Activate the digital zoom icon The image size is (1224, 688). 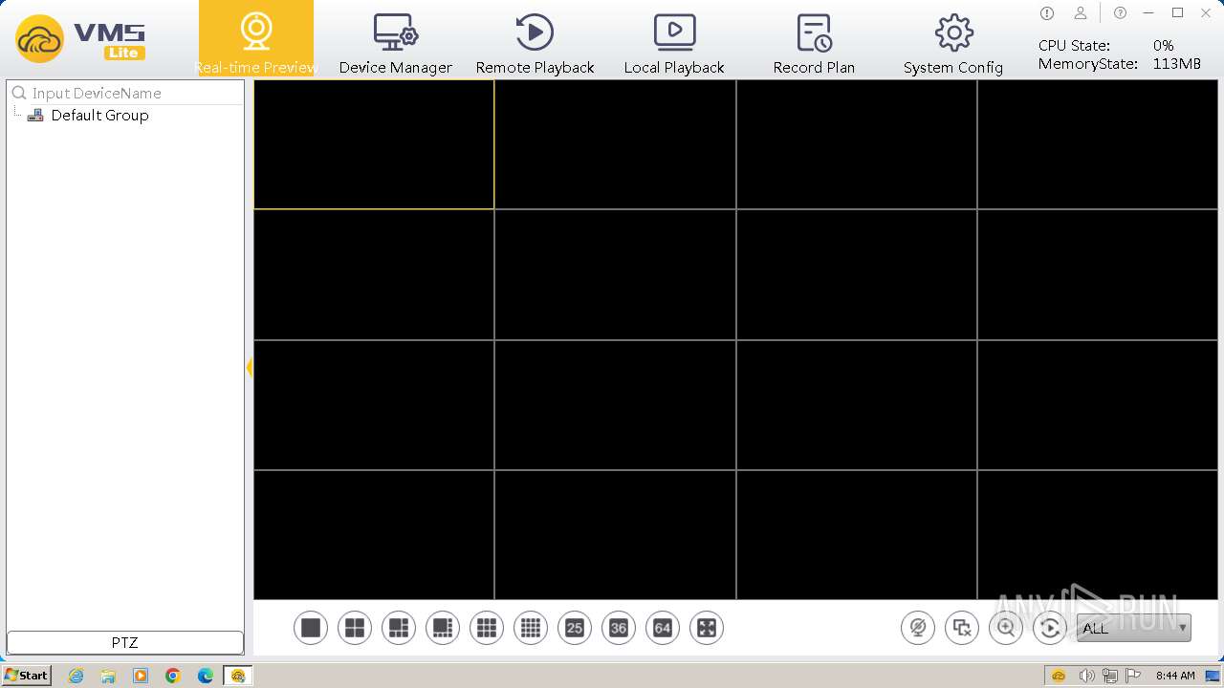[1006, 628]
